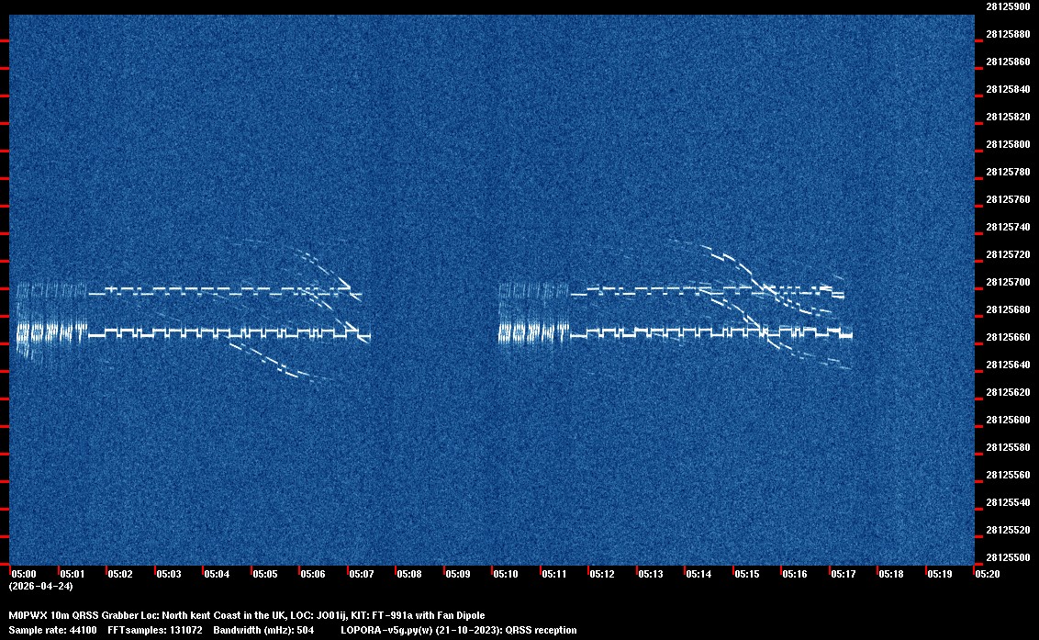Click the 05:11 time axis label
Image resolution: width=1039 pixels, height=640 pixels.
point(554,574)
